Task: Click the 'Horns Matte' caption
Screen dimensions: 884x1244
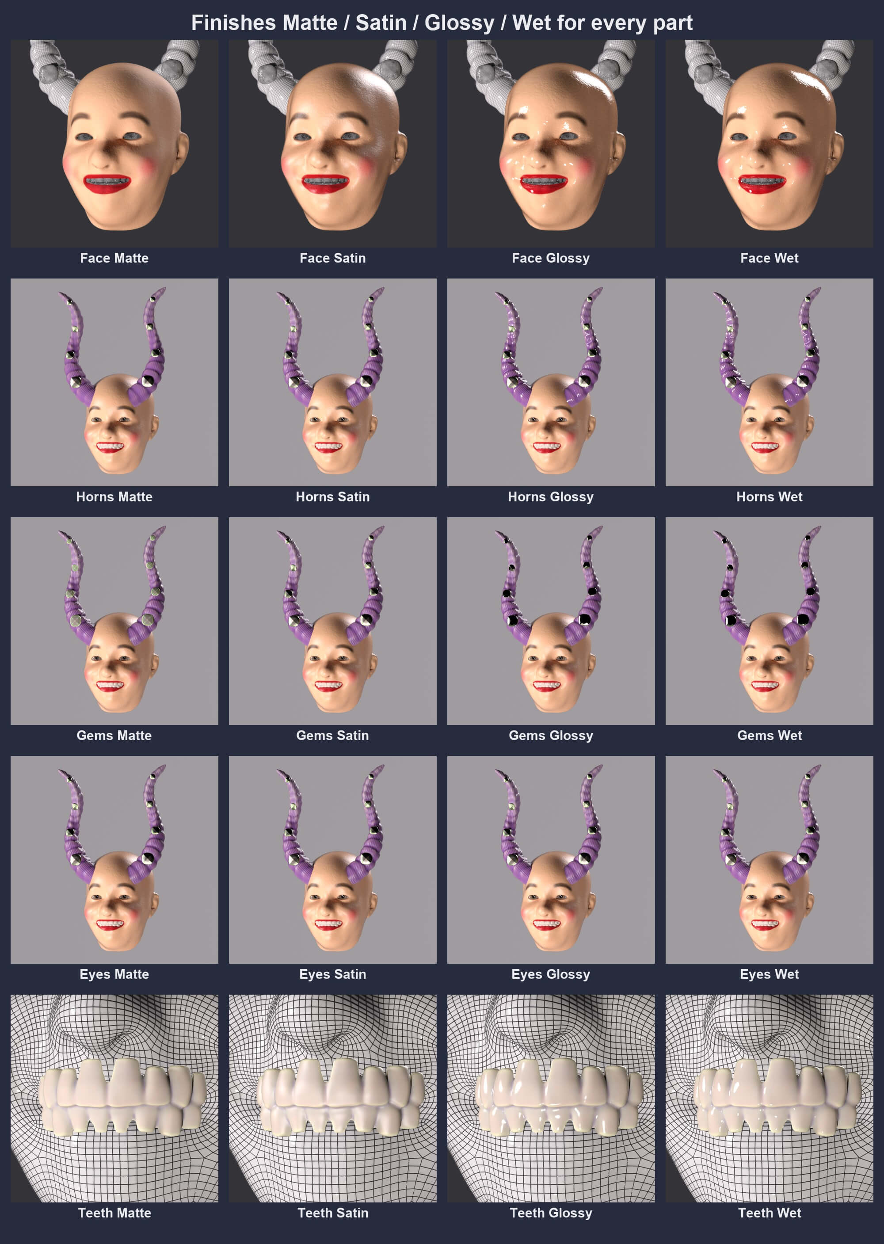Action: point(114,496)
